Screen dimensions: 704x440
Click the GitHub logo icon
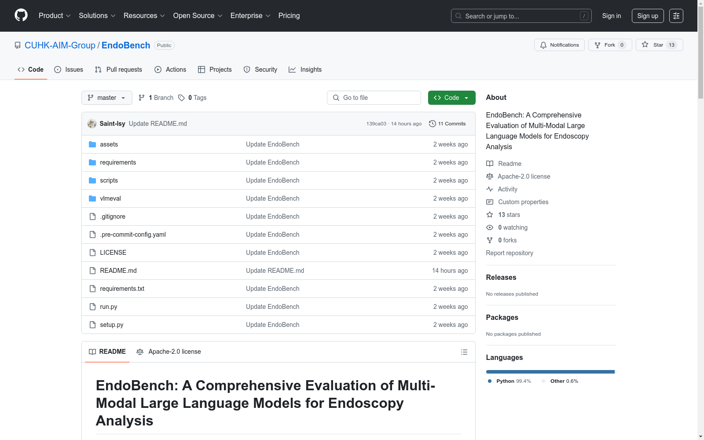coord(21,15)
